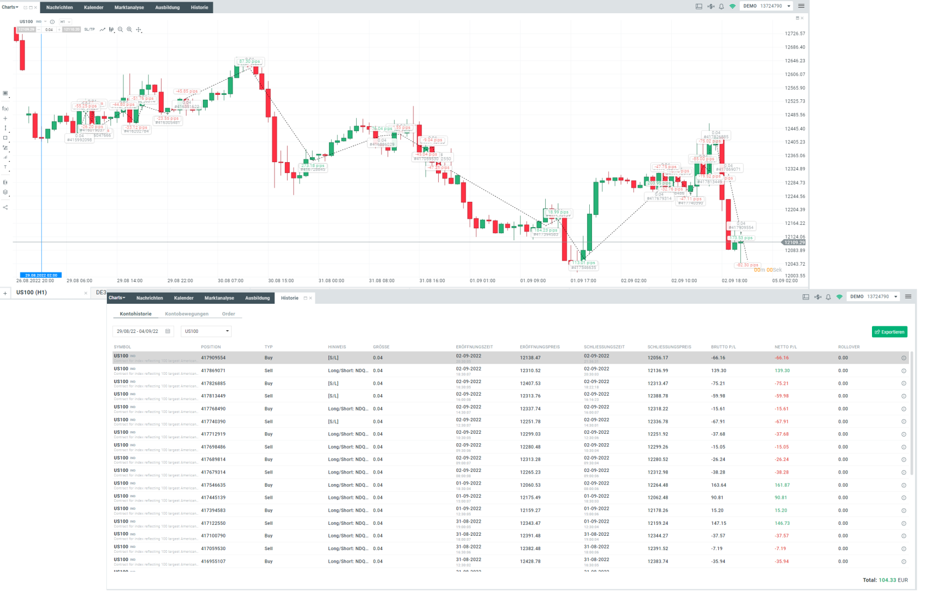926x597 pixels.
Task: Sort by the NETTO P/L column header
Action: coord(785,347)
